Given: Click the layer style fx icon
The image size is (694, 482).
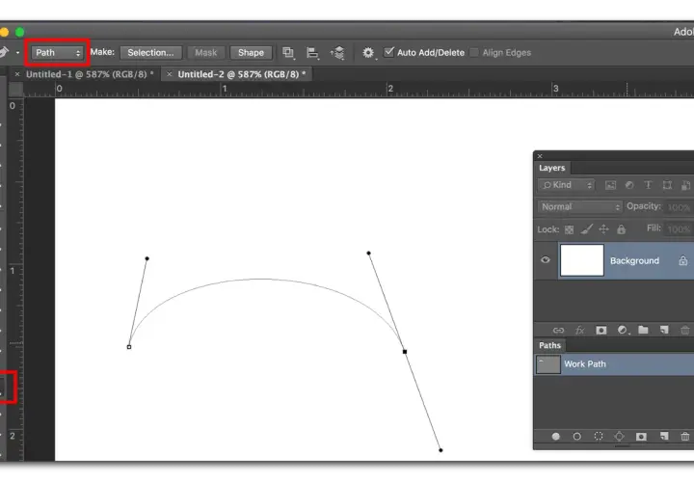Looking at the screenshot, I should (x=580, y=331).
